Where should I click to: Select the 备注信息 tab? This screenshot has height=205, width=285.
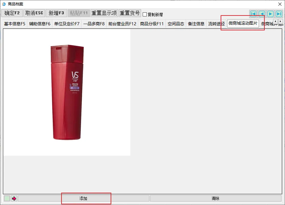pyautogui.click(x=196, y=24)
